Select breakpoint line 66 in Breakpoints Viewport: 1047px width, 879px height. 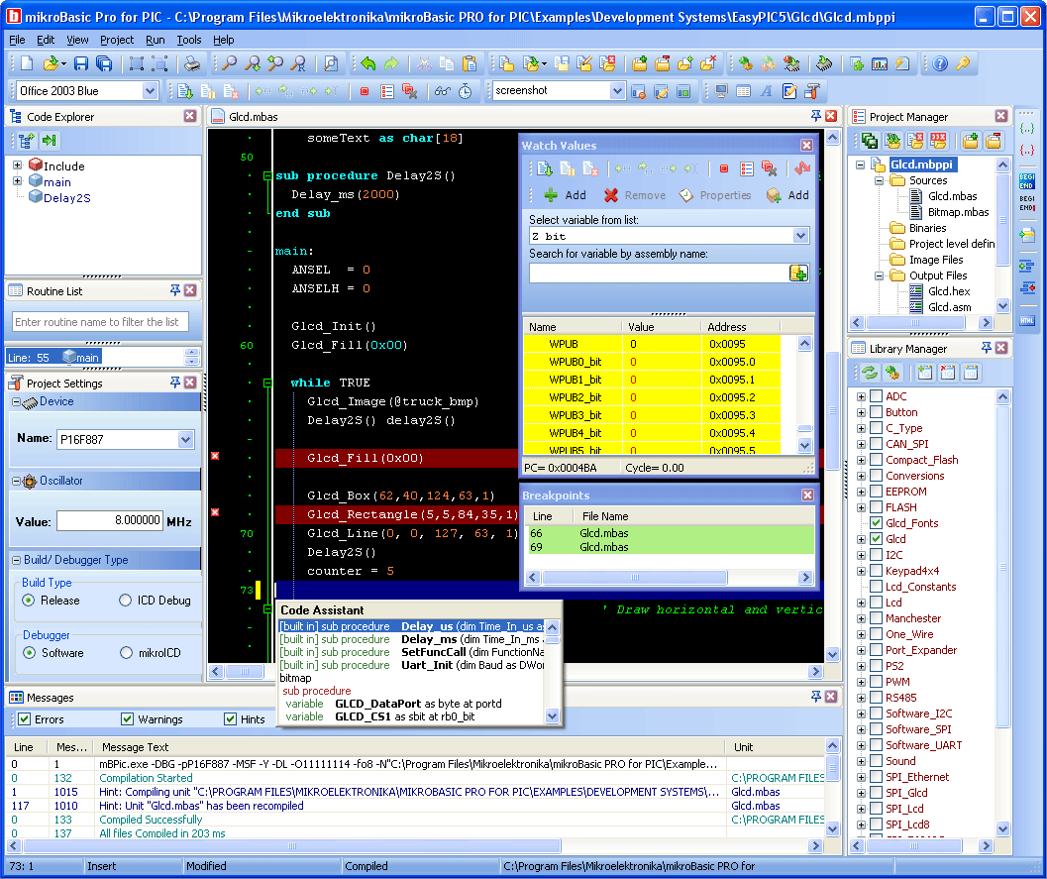click(670, 533)
